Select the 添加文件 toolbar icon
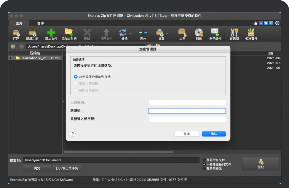This screenshot has height=188, width=289. 51,34
